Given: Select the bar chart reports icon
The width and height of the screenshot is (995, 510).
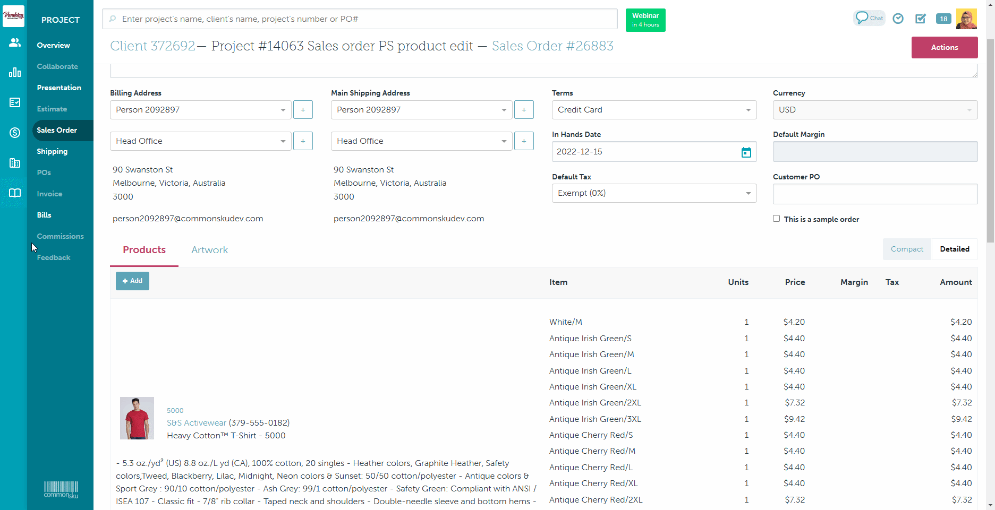Looking at the screenshot, I should (x=14, y=72).
